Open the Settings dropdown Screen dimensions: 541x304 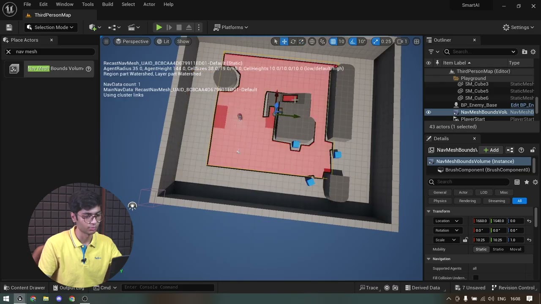[x=519, y=27]
